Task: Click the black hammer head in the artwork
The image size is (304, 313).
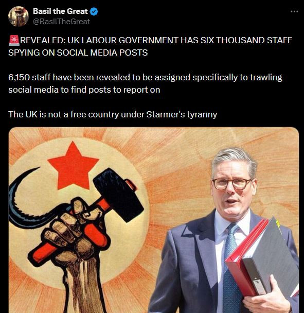Action: [x=119, y=195]
